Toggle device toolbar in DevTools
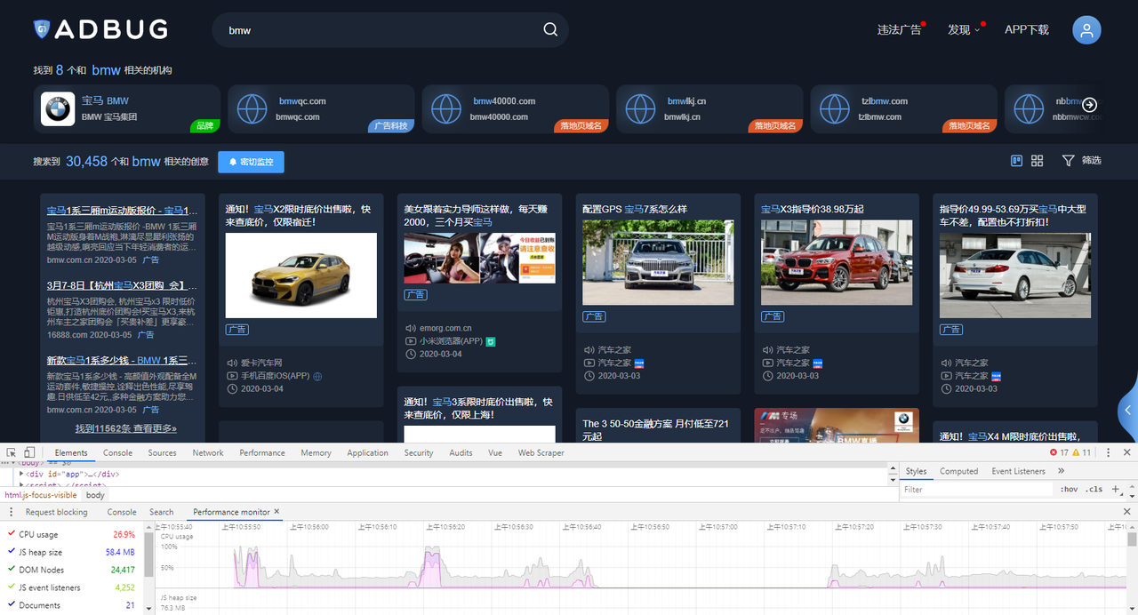 coord(29,452)
